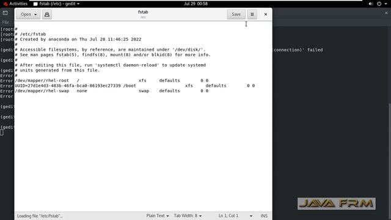Click the terminal new tab icon
Screen dimensions: 391x220
click(x=5, y=13)
